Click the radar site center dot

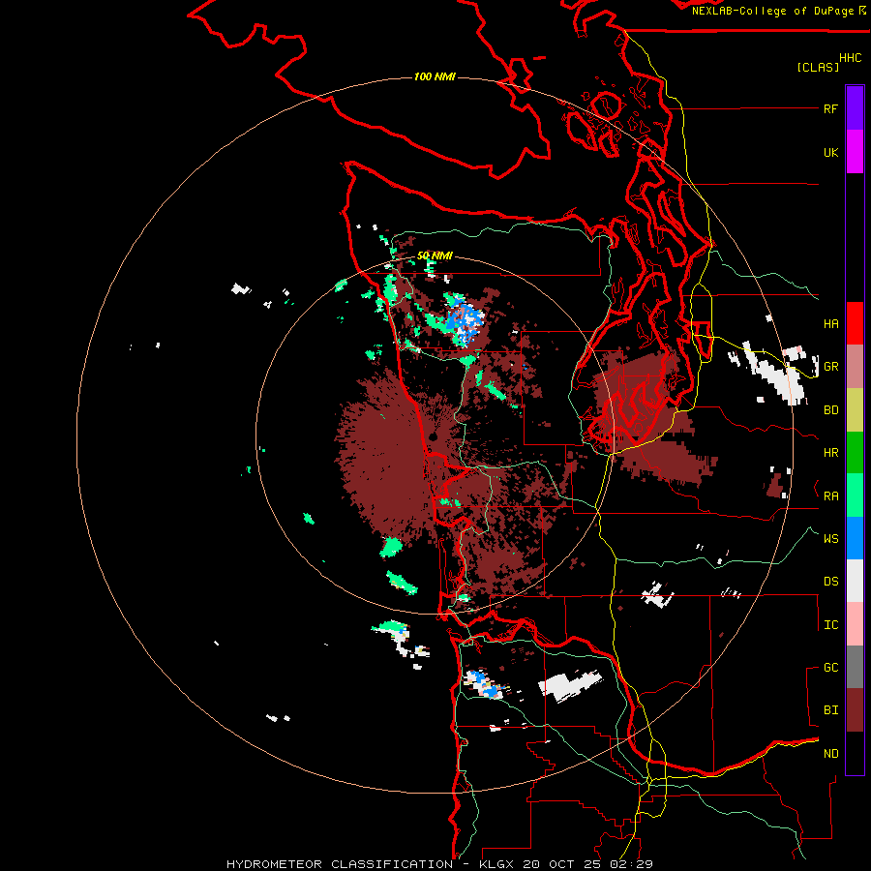coord(434,437)
